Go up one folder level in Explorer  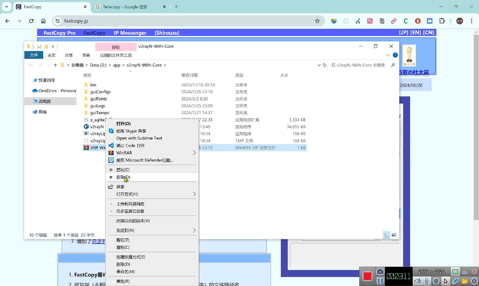55,65
